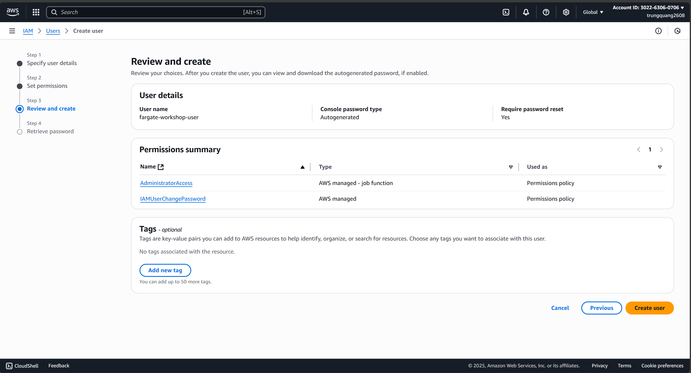Screen dimensions: 691x373
Task: Sort by Type column arrow
Action: pos(511,167)
